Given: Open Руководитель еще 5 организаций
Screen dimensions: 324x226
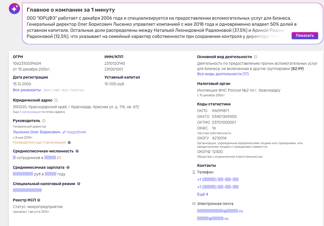Looking at the screenshot, I should coord(39,142).
